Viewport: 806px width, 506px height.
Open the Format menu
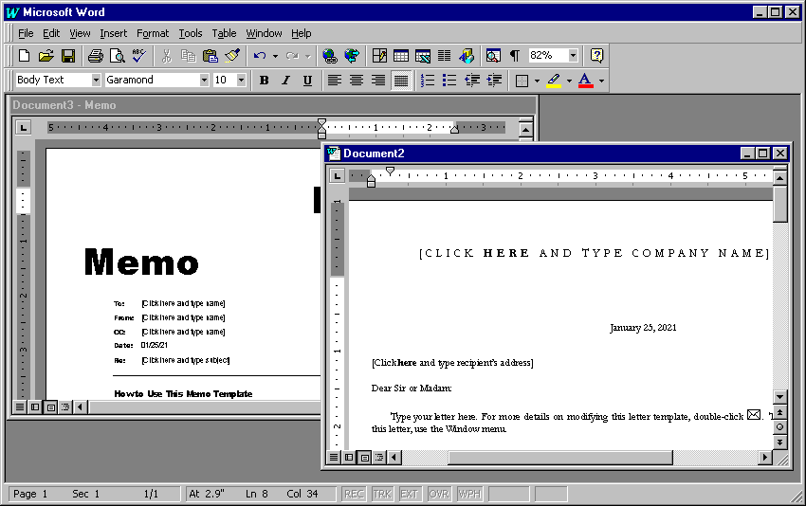(153, 33)
